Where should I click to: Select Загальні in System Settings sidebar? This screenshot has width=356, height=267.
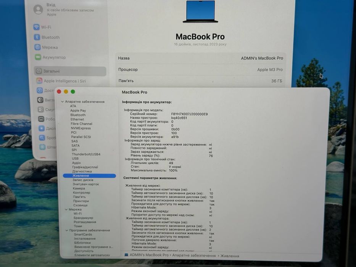pos(70,71)
